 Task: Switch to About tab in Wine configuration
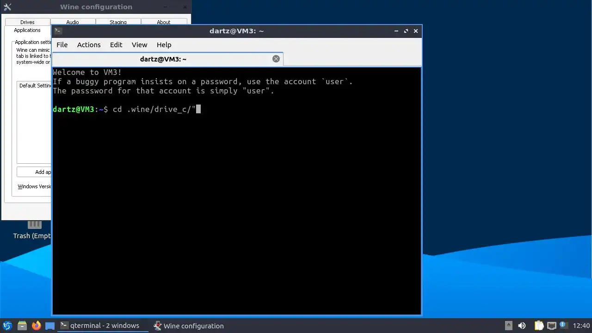(x=163, y=22)
